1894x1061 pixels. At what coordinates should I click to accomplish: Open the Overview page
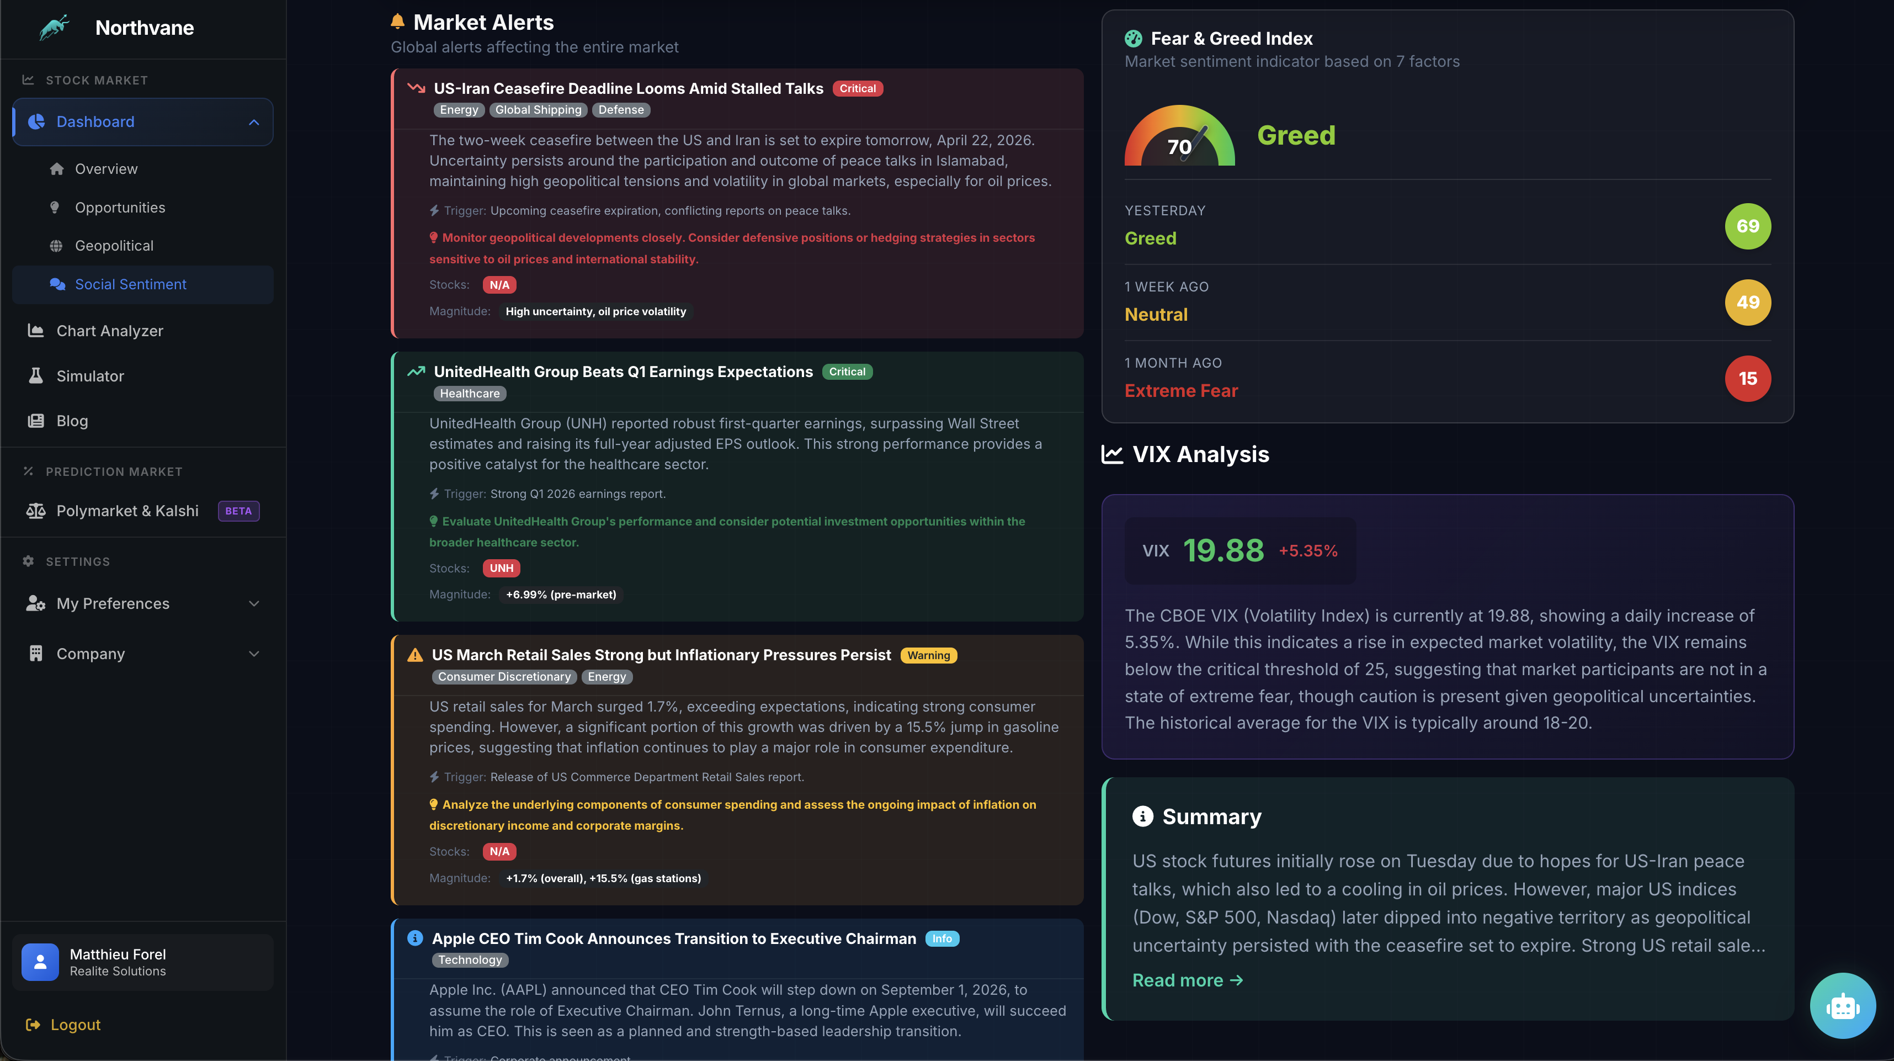[x=142, y=169]
